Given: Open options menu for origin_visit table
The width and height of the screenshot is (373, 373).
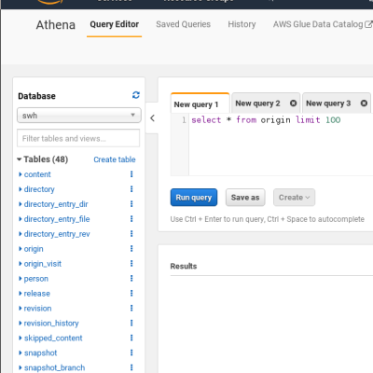Looking at the screenshot, I should point(131,264).
